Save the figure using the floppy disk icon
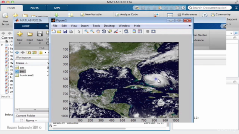Image resolution: width=239 pixels, height=134 pixels. (65, 31)
